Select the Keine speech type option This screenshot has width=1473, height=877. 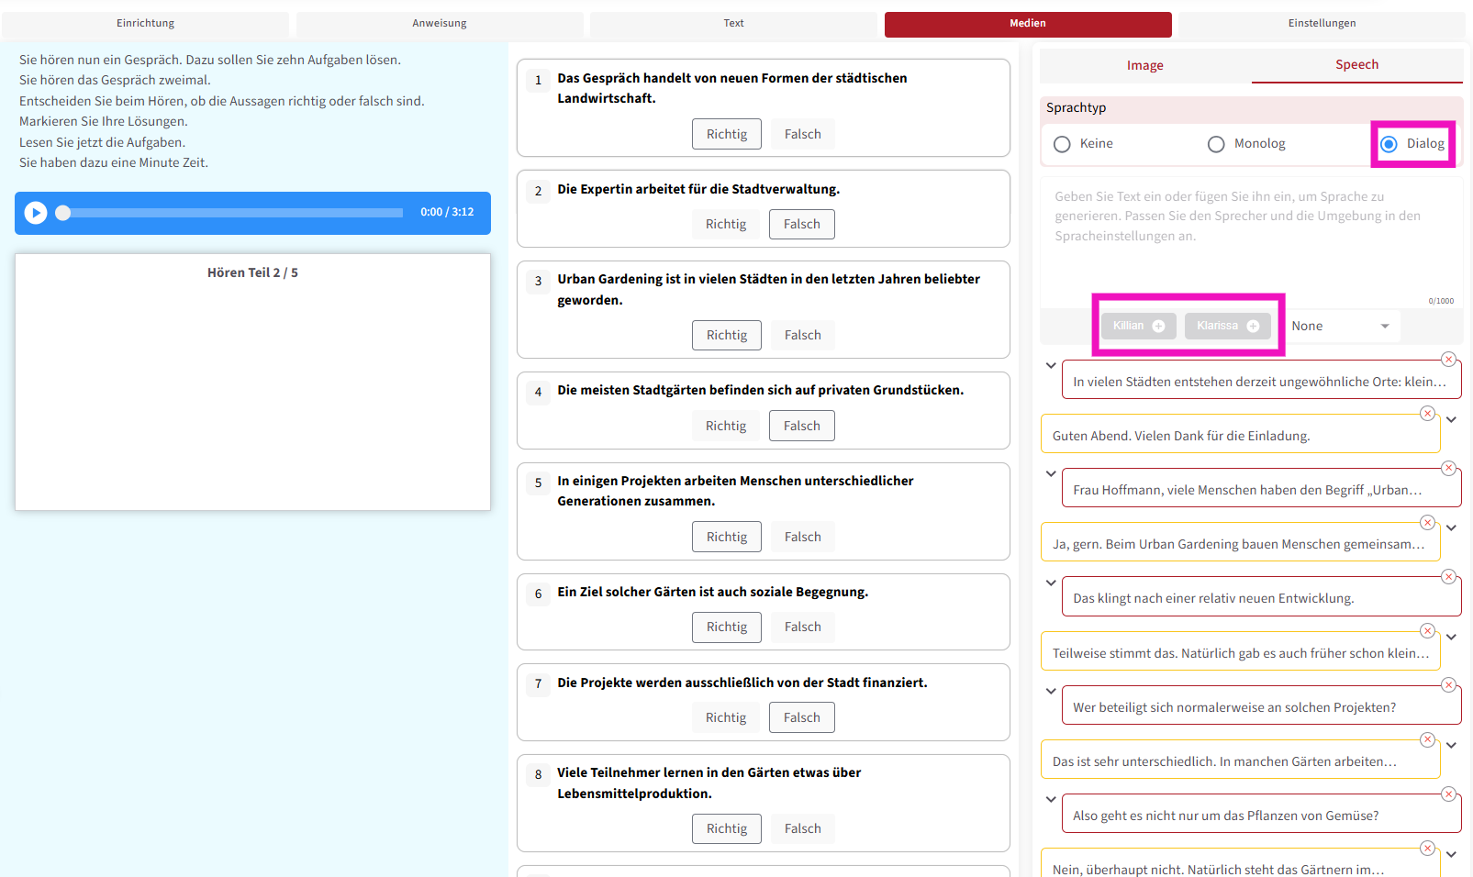click(1062, 144)
